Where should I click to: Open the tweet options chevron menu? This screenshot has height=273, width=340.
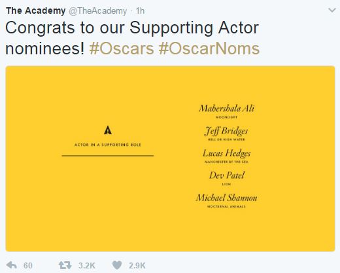pos(332,10)
